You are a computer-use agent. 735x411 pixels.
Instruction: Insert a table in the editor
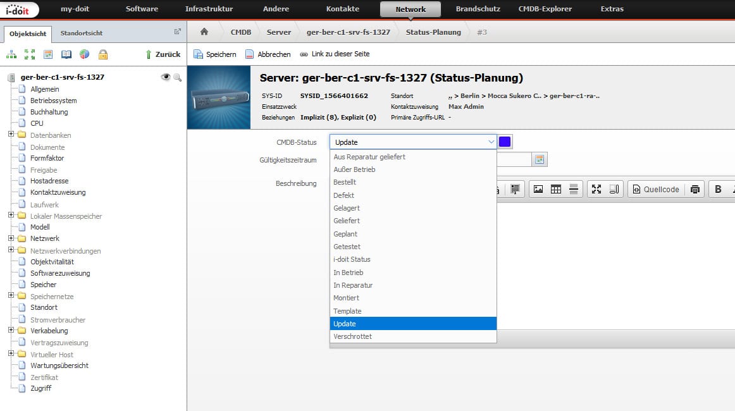pos(556,189)
